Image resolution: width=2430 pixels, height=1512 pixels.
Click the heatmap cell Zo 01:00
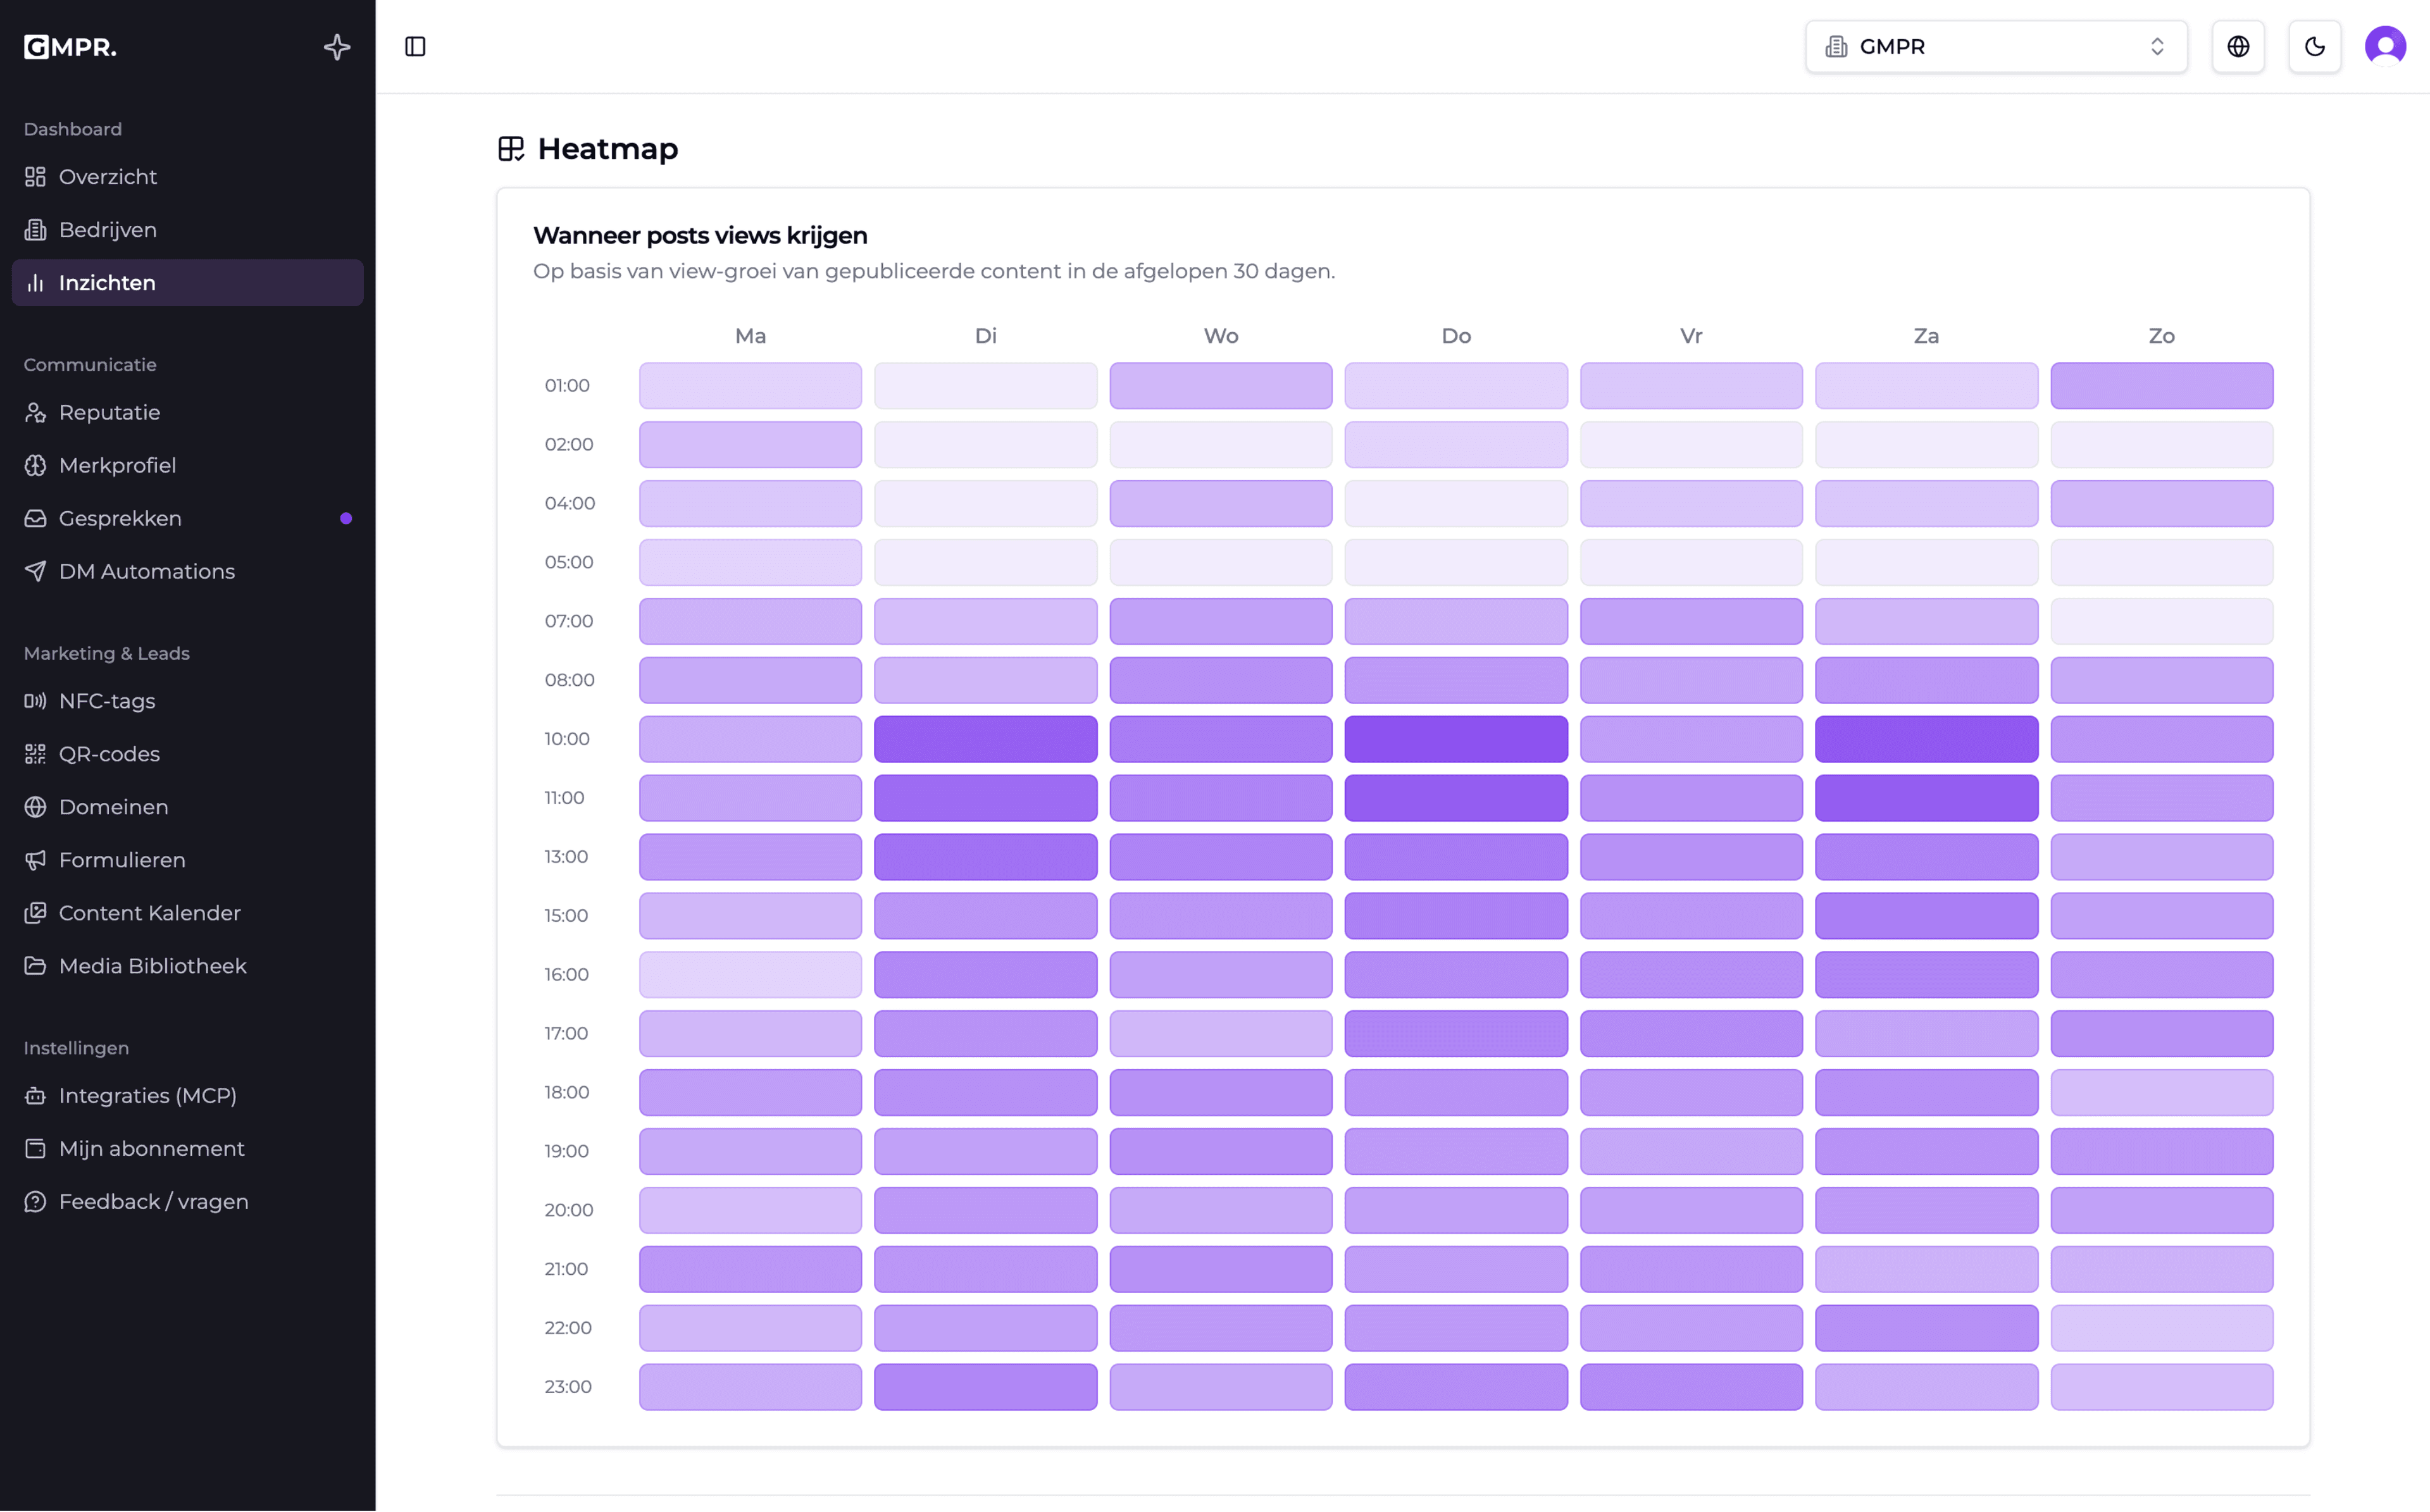point(2162,386)
